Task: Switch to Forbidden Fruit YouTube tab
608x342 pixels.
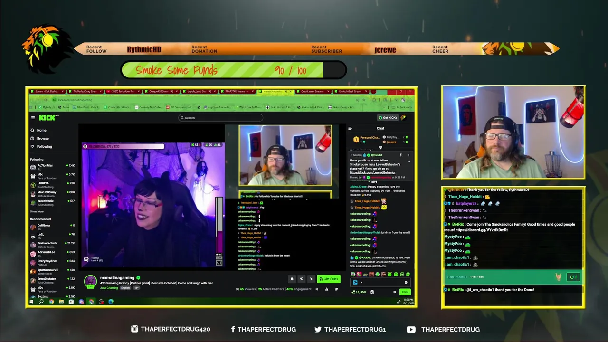Action: (x=123, y=91)
